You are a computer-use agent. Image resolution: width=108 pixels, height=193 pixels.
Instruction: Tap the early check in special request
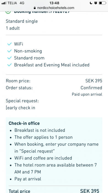point(21,108)
